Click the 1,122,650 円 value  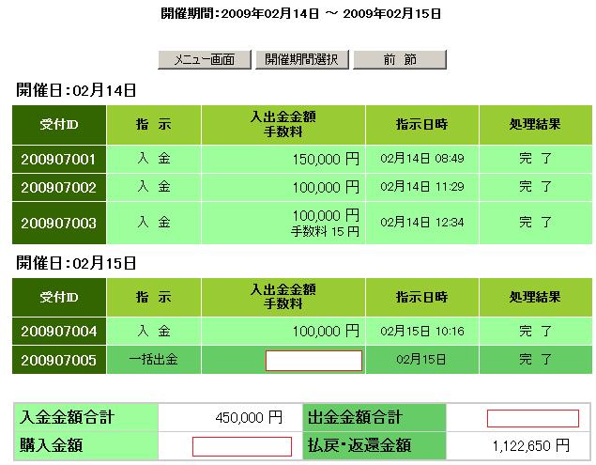[531, 445]
